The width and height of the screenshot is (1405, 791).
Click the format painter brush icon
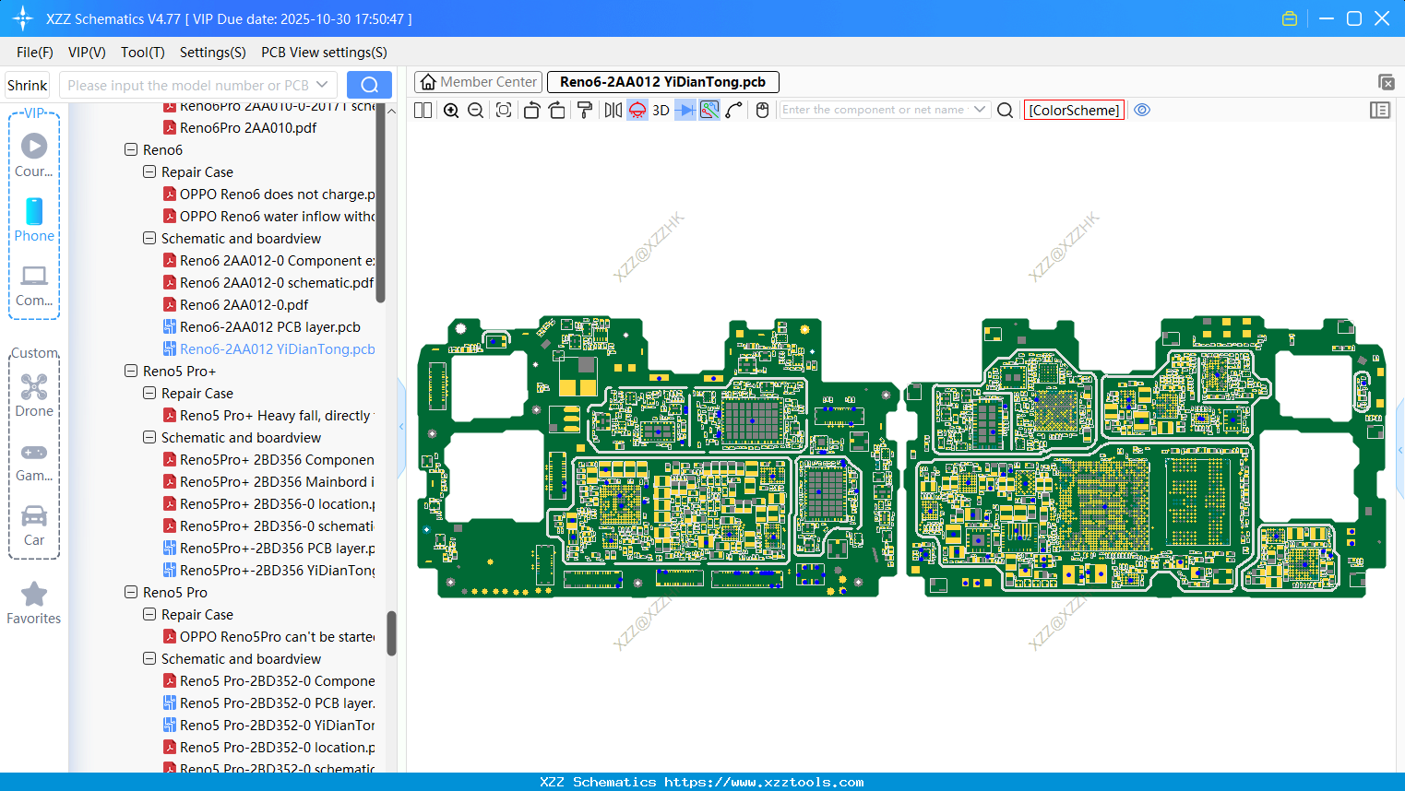(x=585, y=111)
